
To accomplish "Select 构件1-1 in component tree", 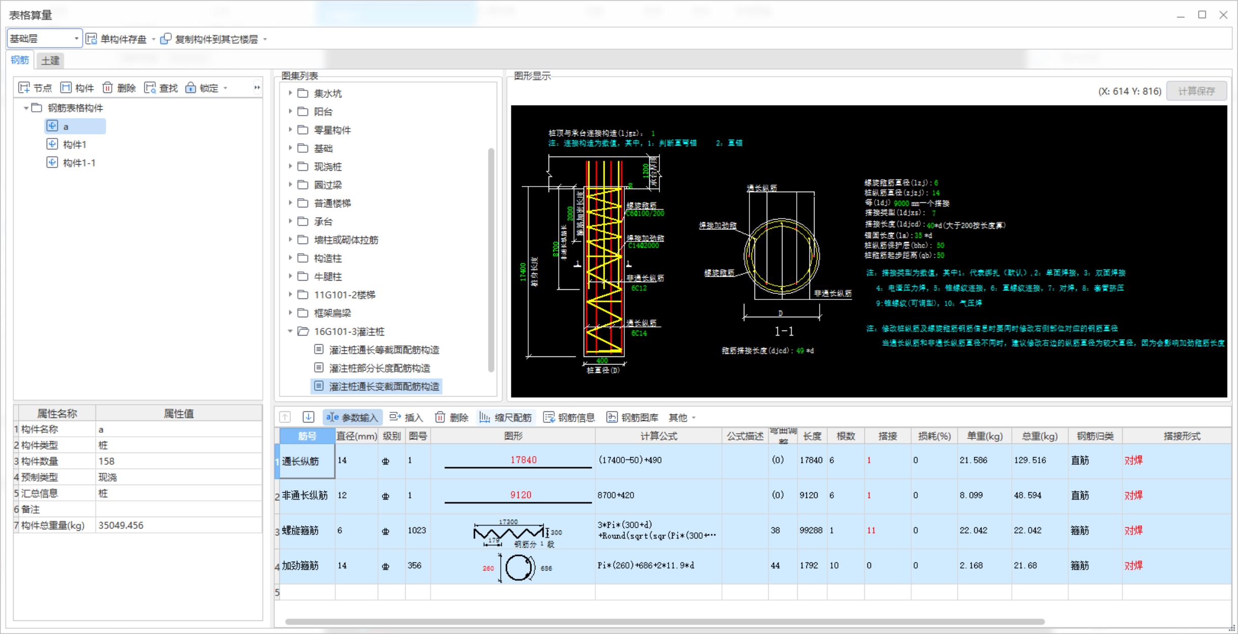I will point(79,163).
